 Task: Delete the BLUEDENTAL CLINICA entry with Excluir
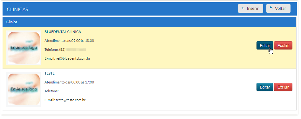[283, 45]
